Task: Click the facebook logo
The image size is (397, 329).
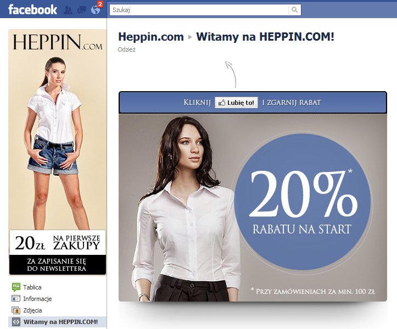Action: pyautogui.click(x=32, y=10)
